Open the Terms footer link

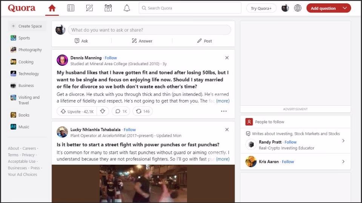coord(13,155)
